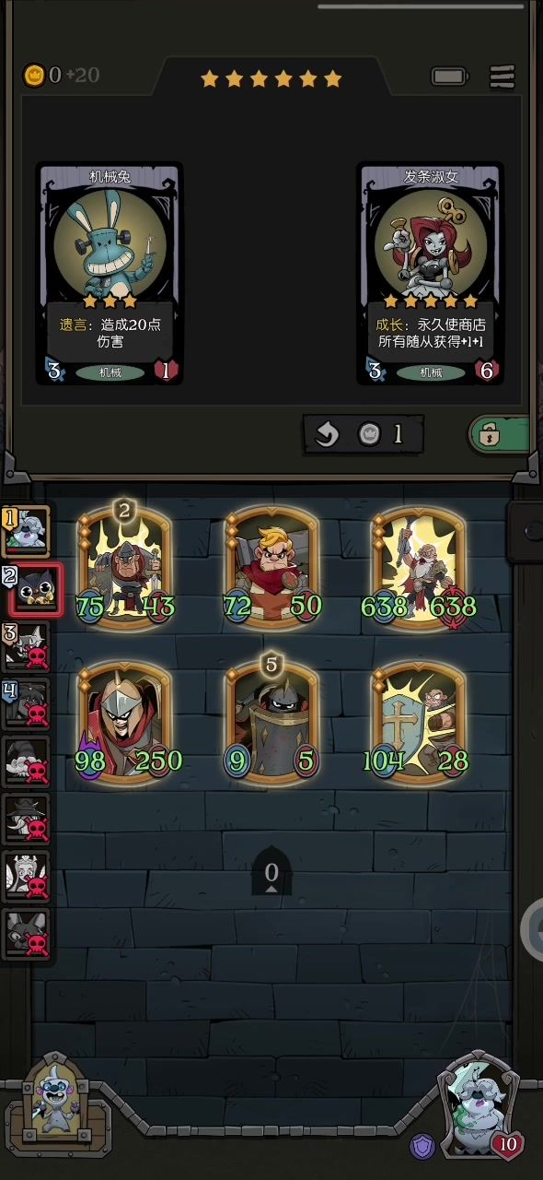Select the 发条淑女 shop card
The width and height of the screenshot is (543, 1180).
431,274
